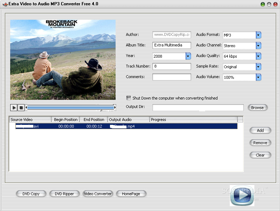
Task: Click the Begin Position column header
Action: coord(65,120)
